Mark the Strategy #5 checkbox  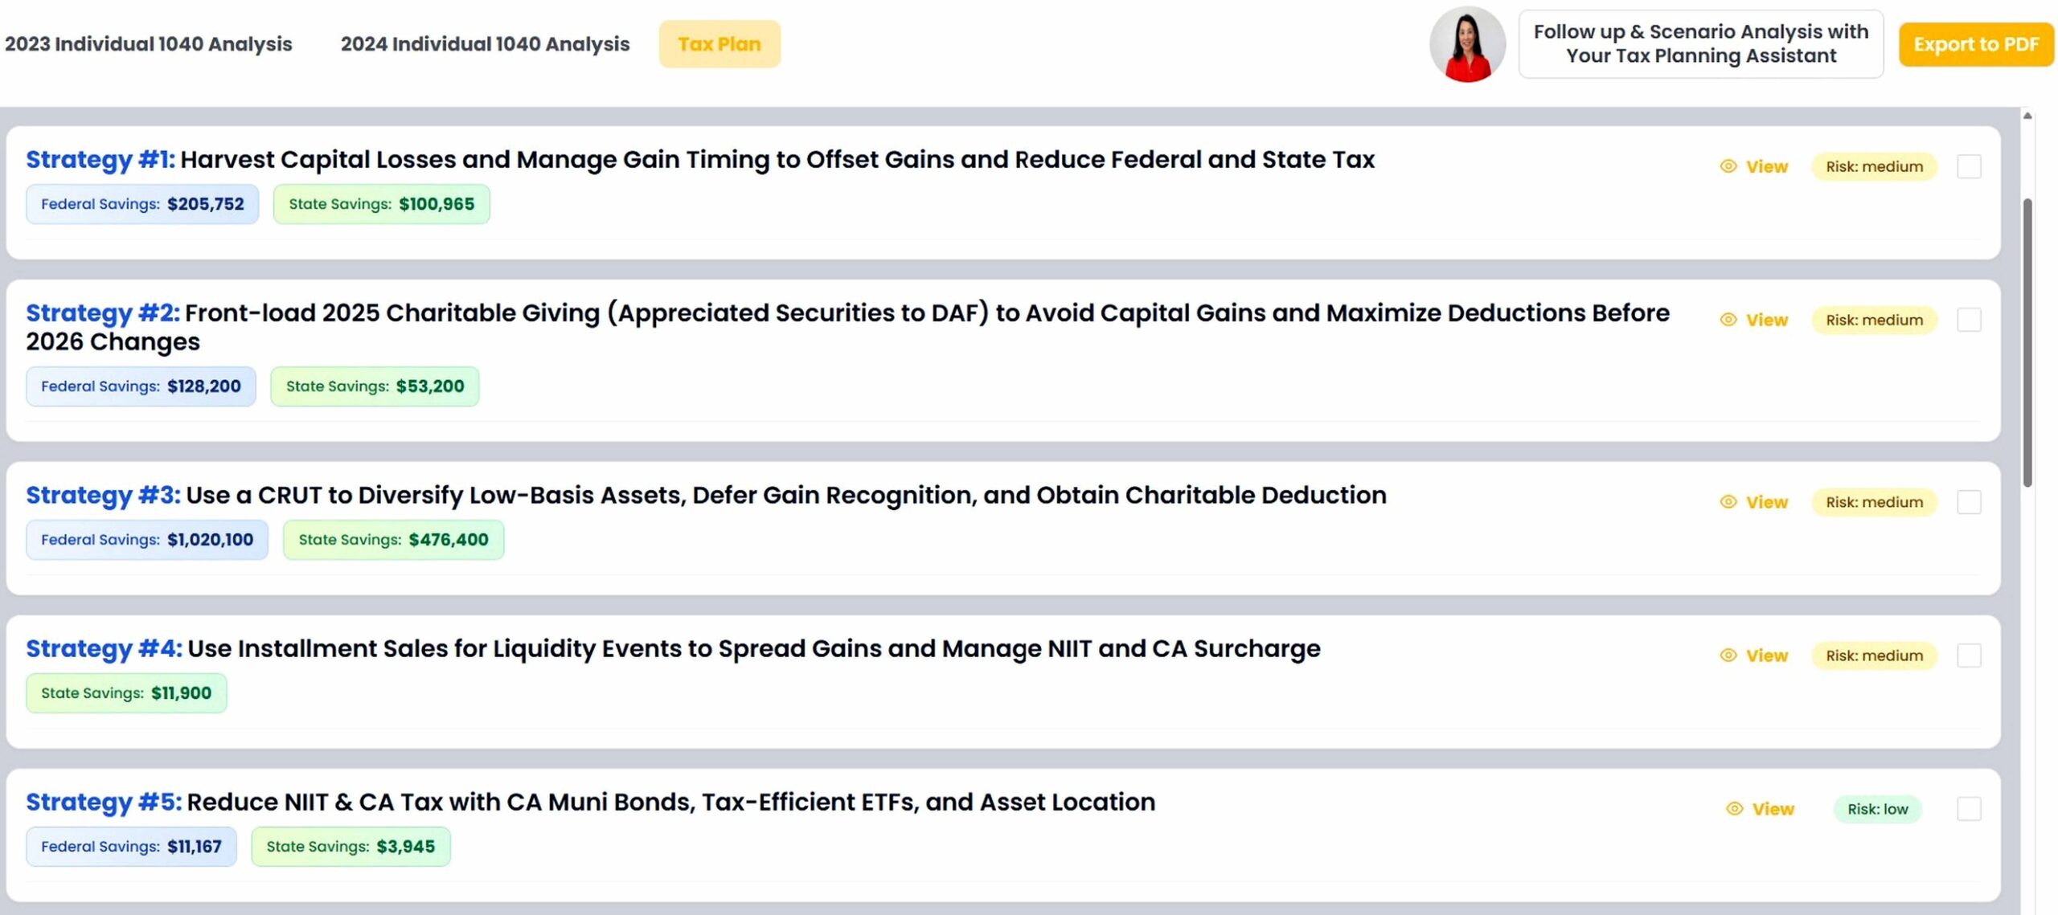(x=1969, y=809)
